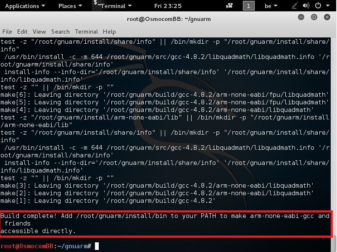The image size is (337, 252).
Task: Click the Fri 23:25 clock
Action: (168, 6)
